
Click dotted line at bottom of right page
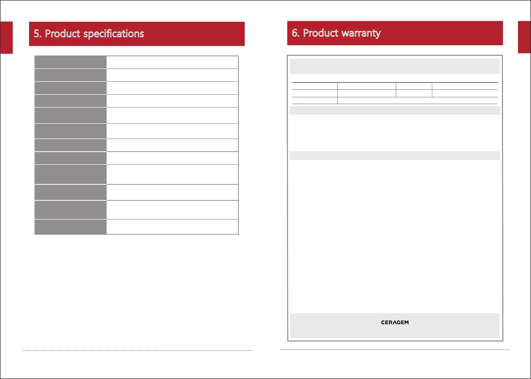[x=395, y=350]
